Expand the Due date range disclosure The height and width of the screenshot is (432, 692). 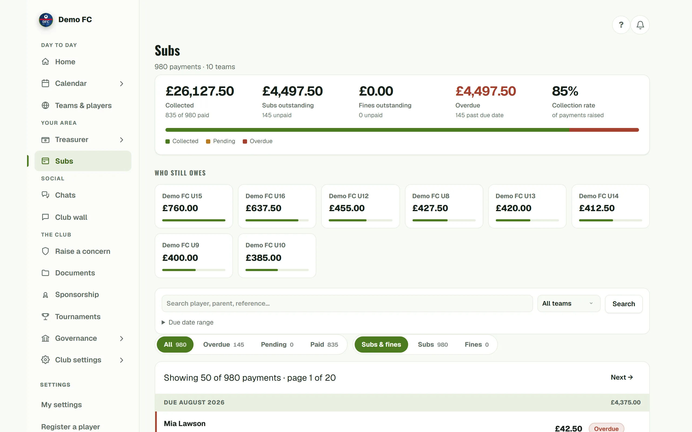188,322
